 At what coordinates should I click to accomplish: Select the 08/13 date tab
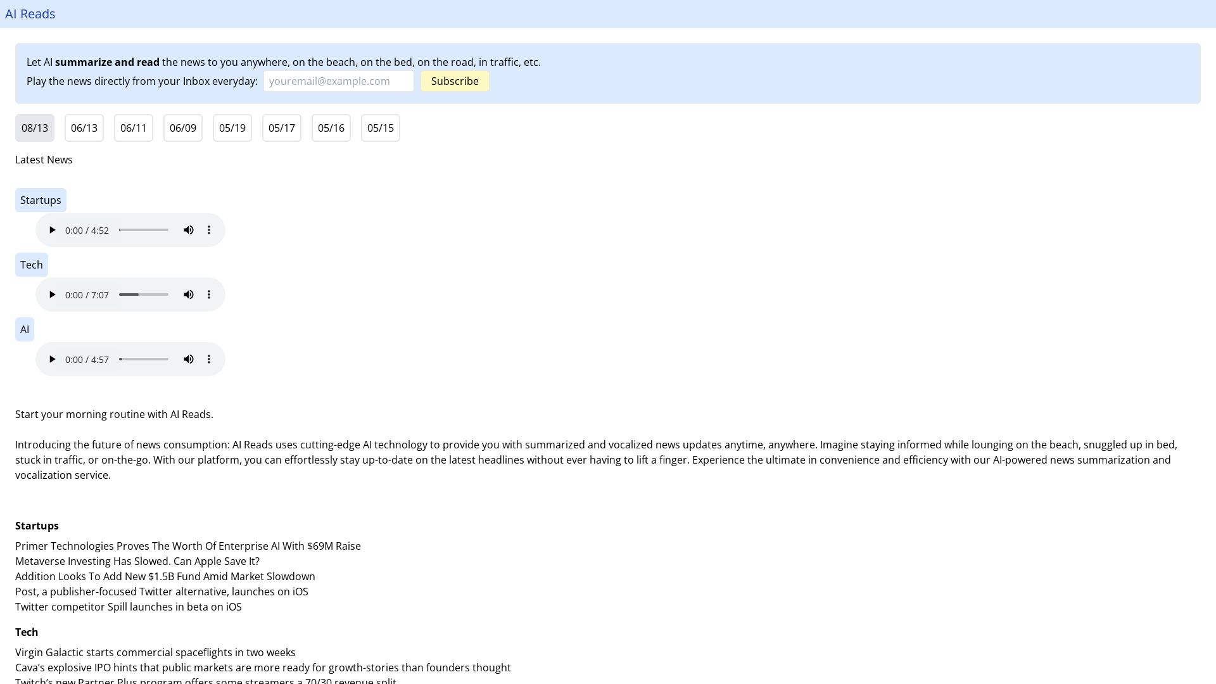click(x=35, y=129)
